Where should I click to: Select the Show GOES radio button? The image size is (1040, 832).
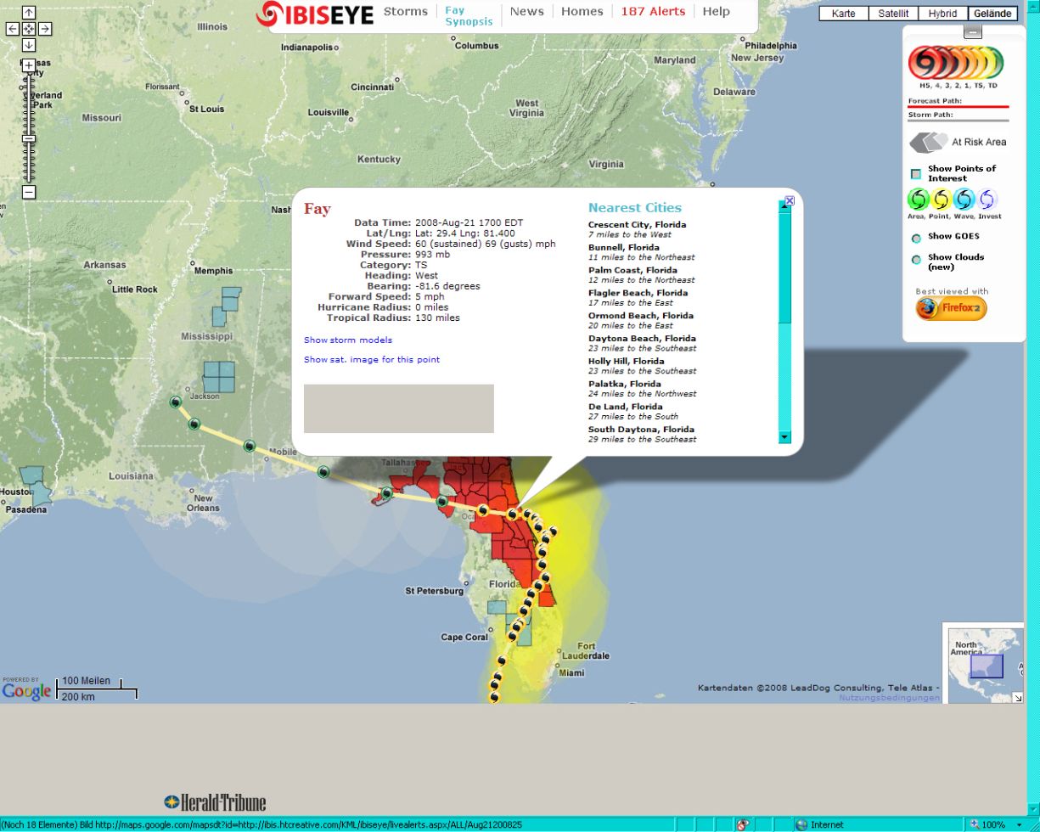point(916,238)
